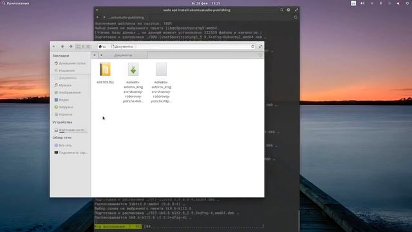Go forward with the Files forward arrow
This screenshot has height=232, width=412.
click(x=71, y=46)
